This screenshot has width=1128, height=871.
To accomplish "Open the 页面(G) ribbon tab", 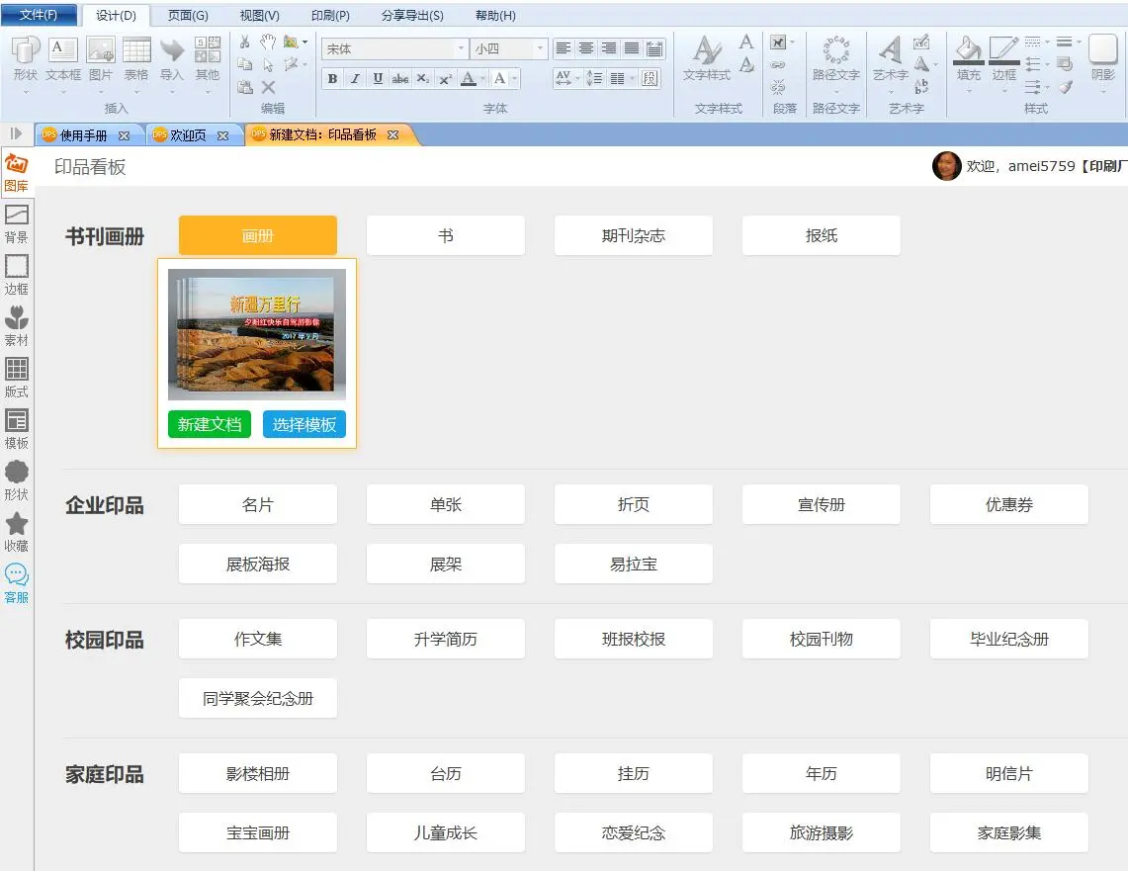I will click(x=188, y=15).
